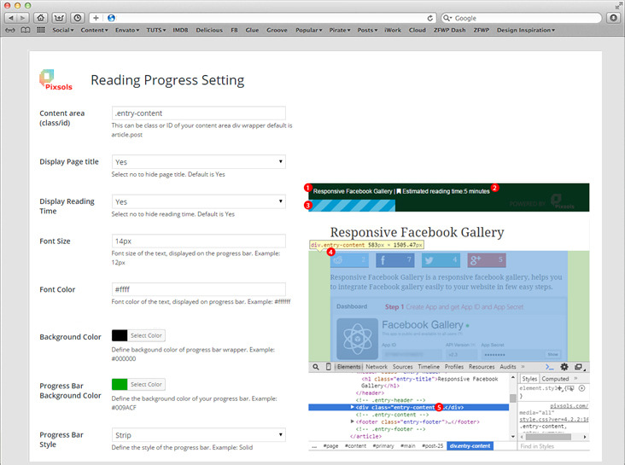Image resolution: width=625 pixels, height=465 pixels.
Task: Click the browser Home icon
Action: point(41,18)
